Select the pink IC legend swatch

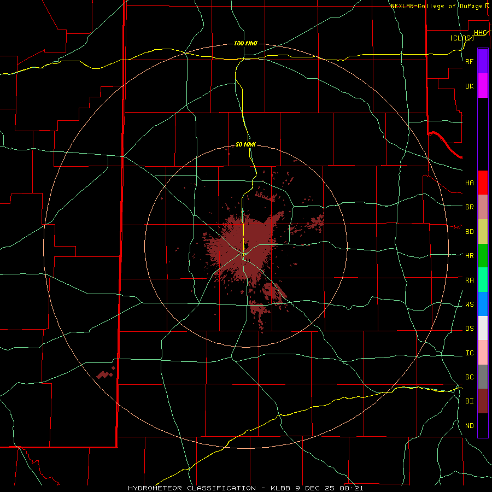click(x=483, y=353)
